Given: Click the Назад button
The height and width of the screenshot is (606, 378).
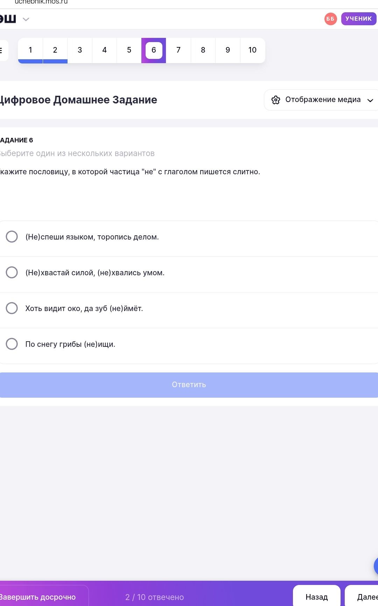Looking at the screenshot, I should [x=317, y=597].
